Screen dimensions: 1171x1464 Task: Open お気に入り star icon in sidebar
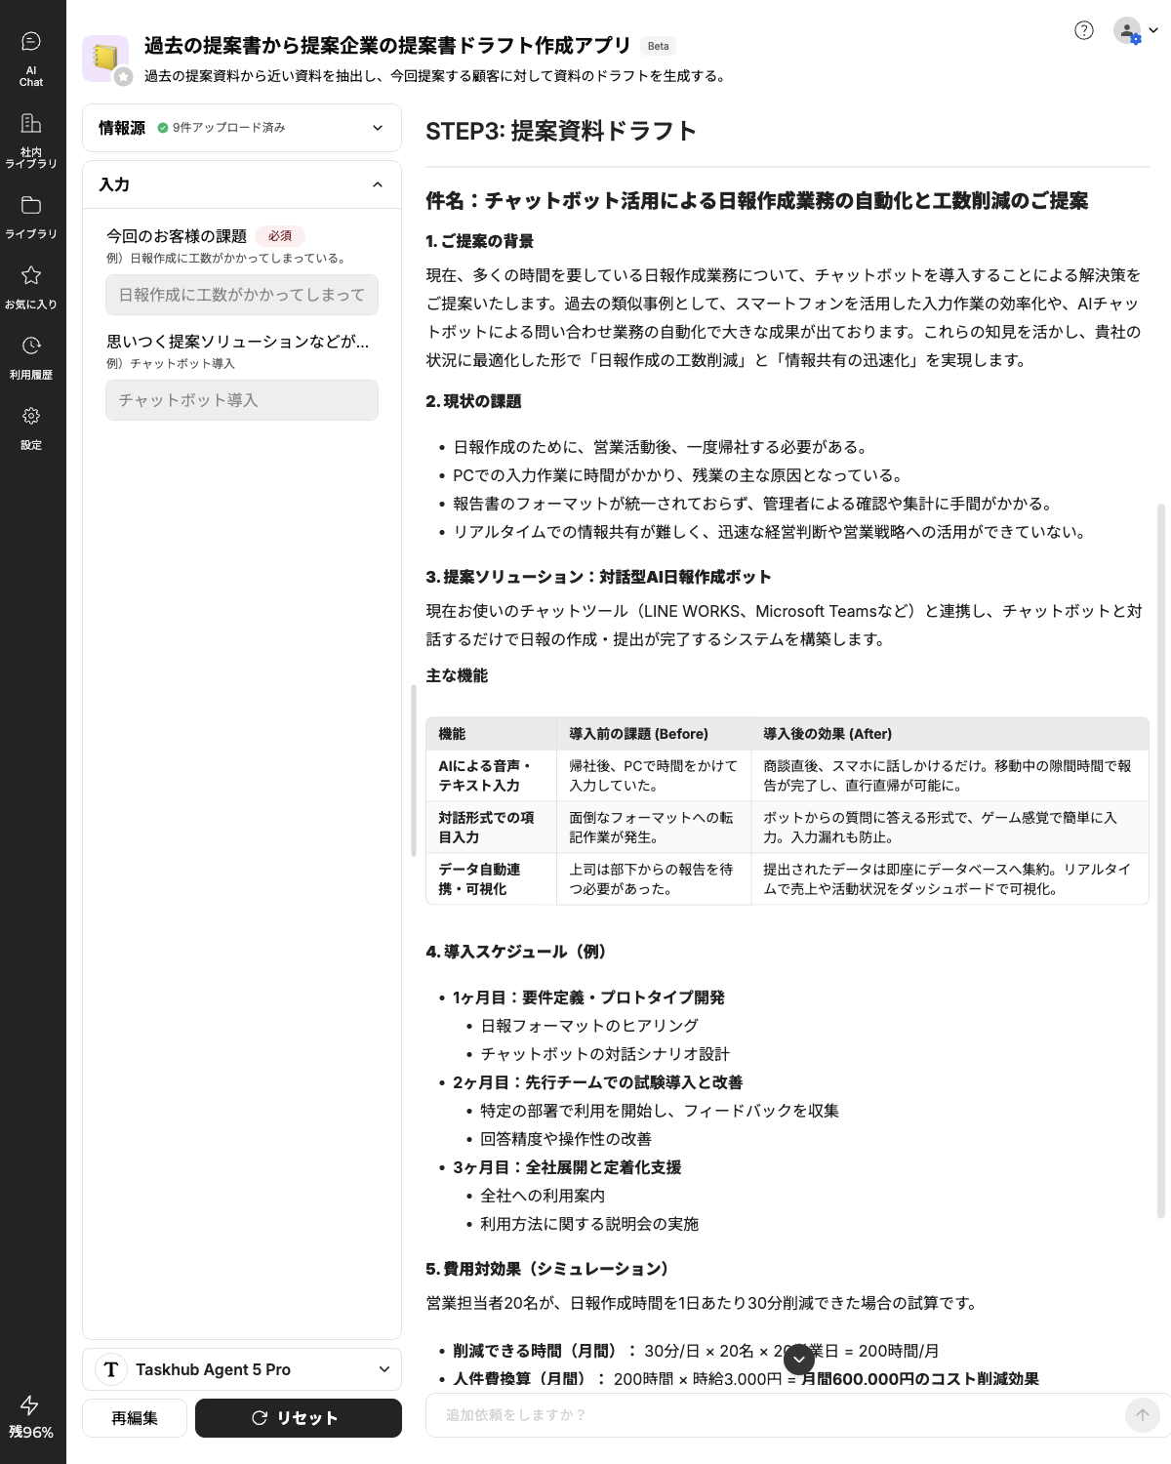pos(31,286)
